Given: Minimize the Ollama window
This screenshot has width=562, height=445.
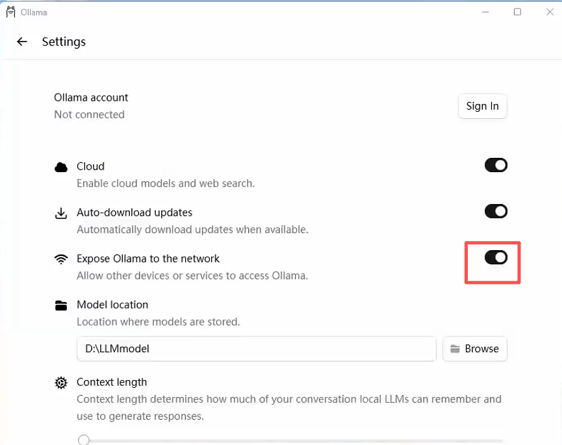Looking at the screenshot, I should coord(485,12).
